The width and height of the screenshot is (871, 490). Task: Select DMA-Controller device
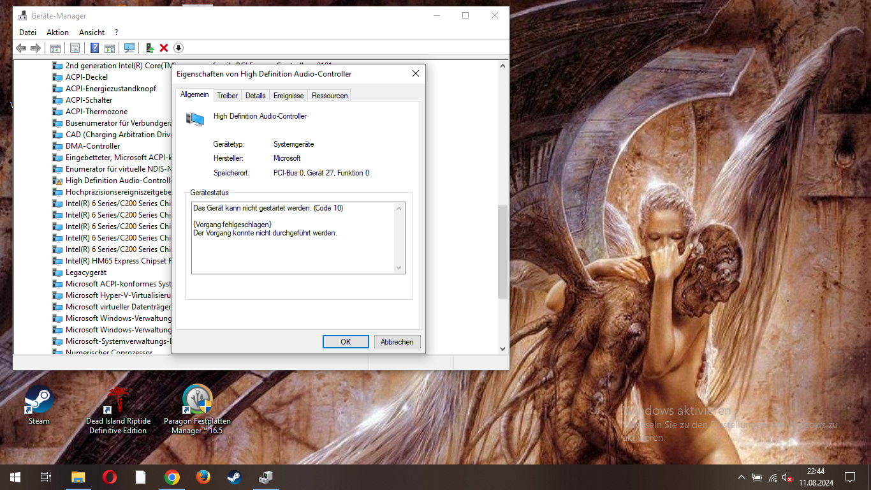pyautogui.click(x=92, y=146)
